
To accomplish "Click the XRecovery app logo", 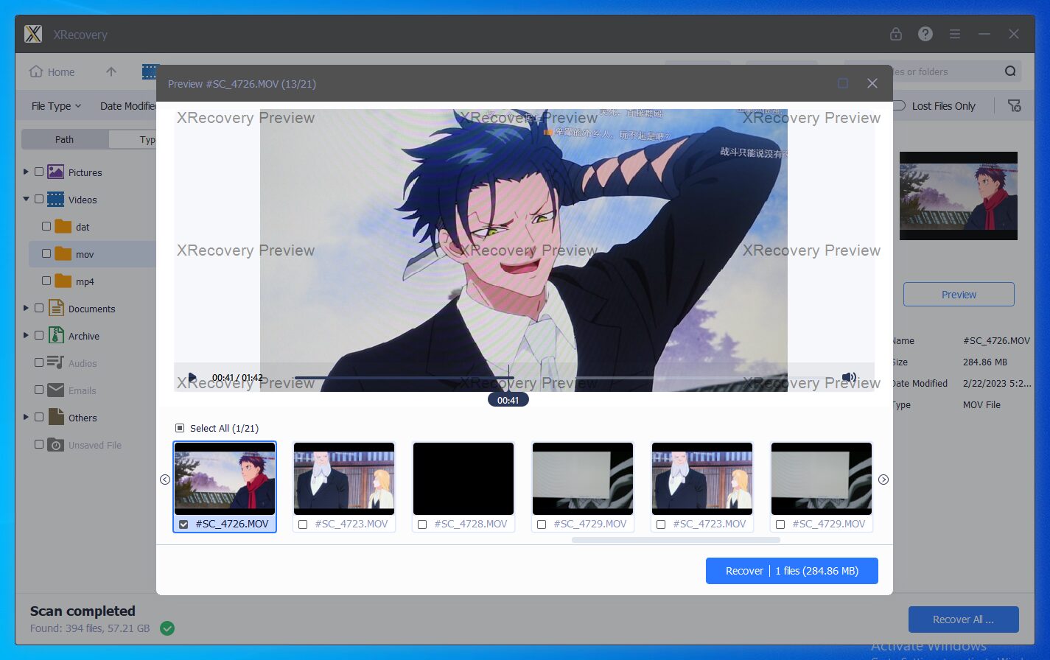I will pyautogui.click(x=33, y=34).
